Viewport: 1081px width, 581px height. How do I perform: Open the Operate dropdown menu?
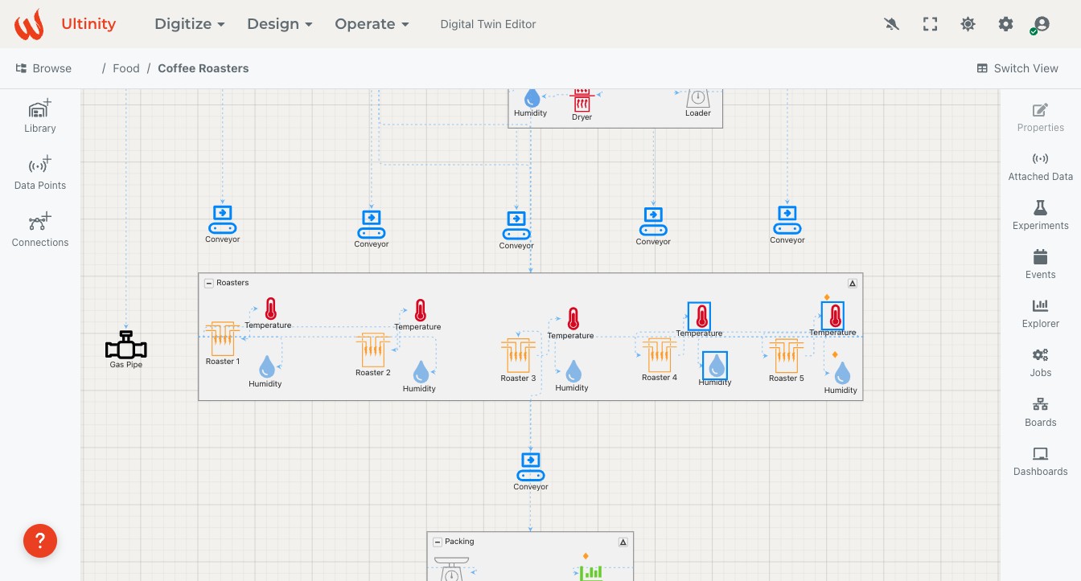372,24
